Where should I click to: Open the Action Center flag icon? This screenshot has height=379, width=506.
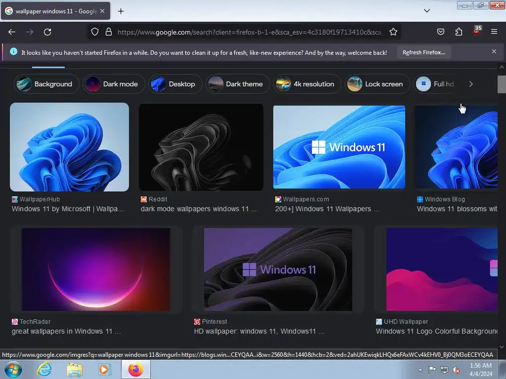click(432, 370)
